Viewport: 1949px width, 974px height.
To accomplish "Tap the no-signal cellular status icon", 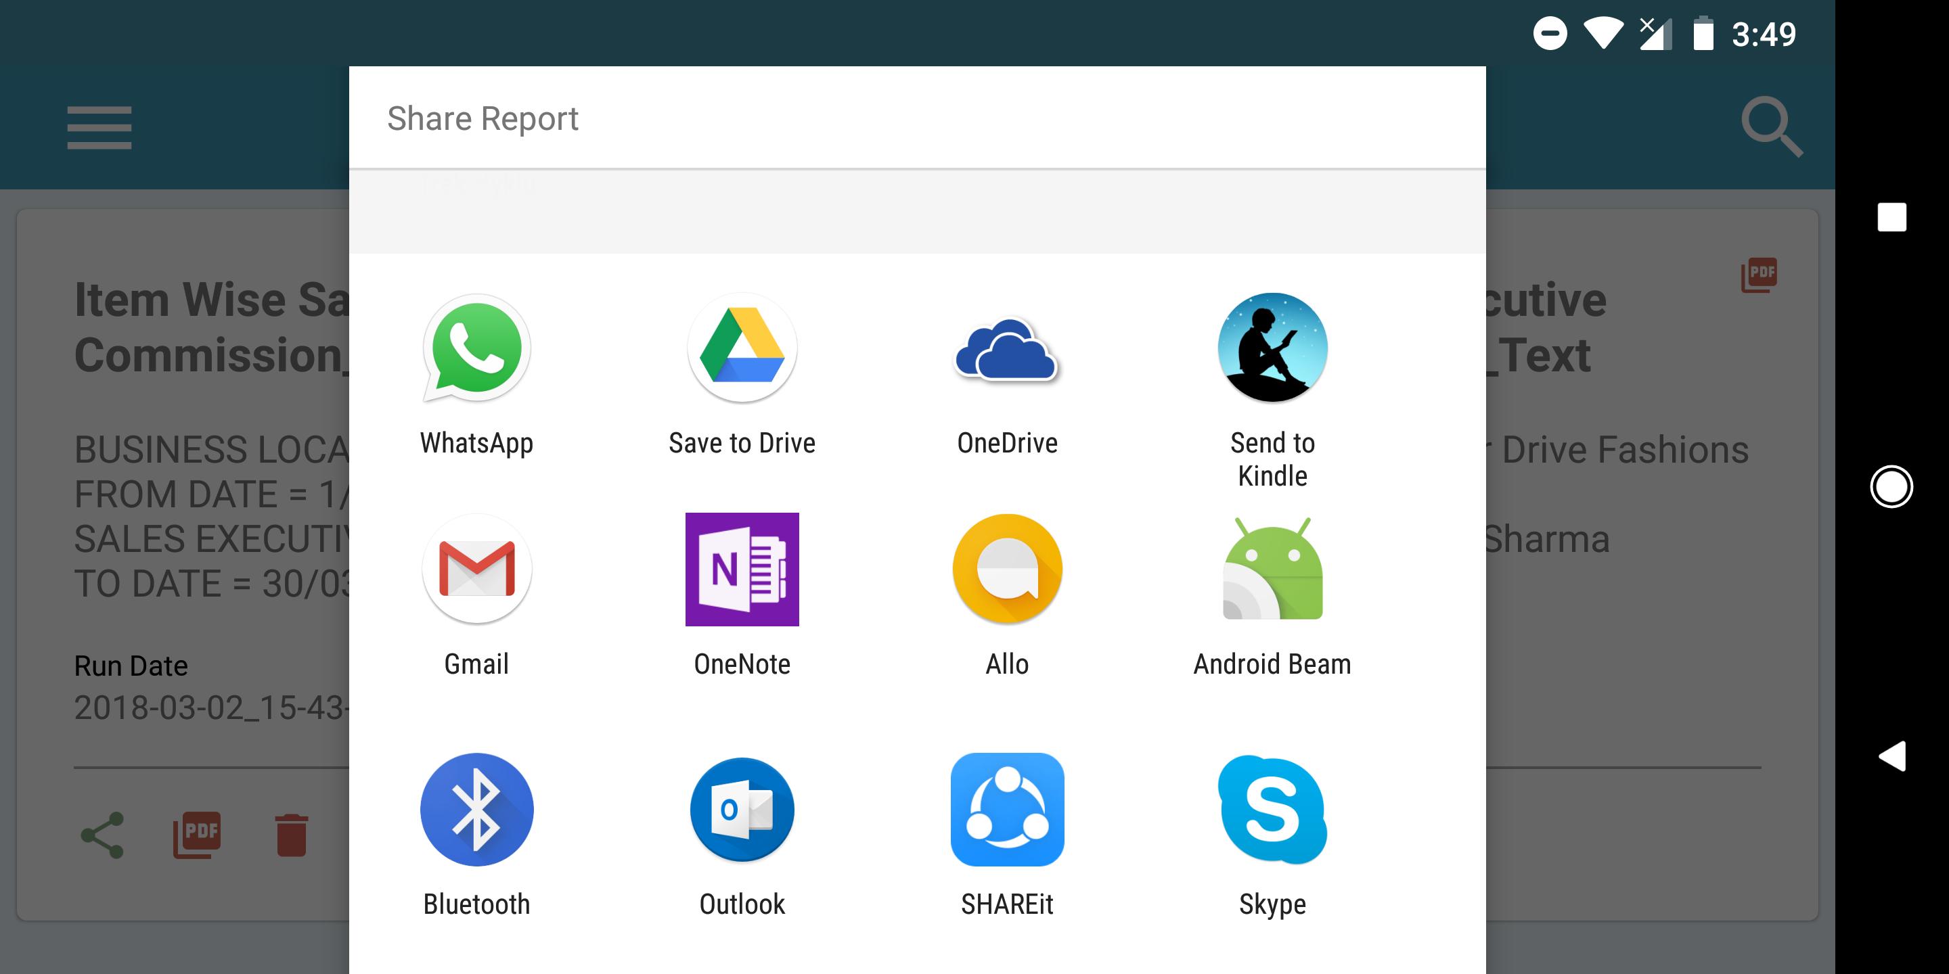I will (x=1655, y=33).
